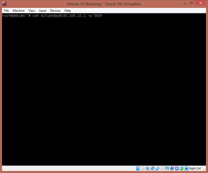Click the display status monitor icon

pos(167,168)
